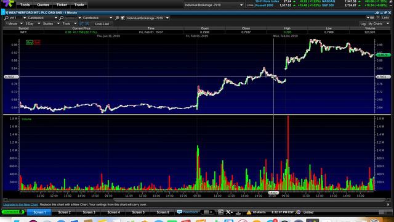The width and height of the screenshot is (394, 222).
Task: Expand the first Candlestick chart style dropdown
Action: tap(42, 18)
